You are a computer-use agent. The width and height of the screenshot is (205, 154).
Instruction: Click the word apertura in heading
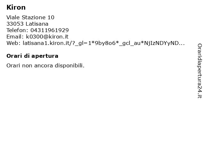coord(45,56)
